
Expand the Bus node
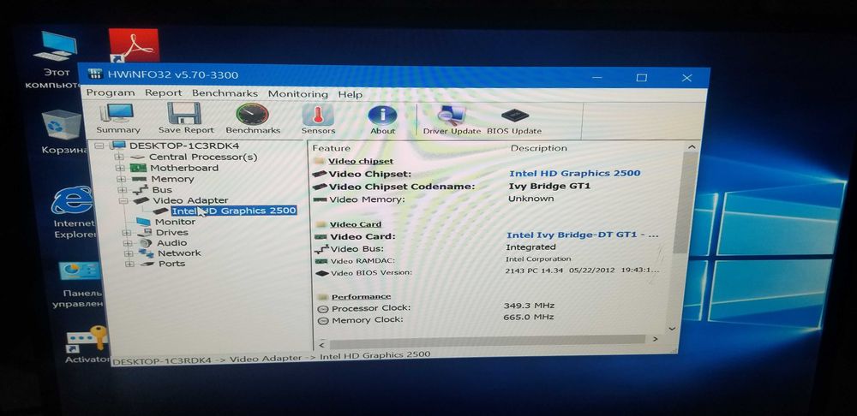(123, 190)
